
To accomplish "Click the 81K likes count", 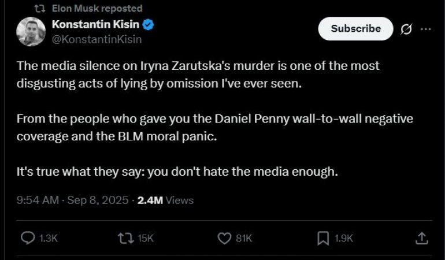I will click(x=244, y=238).
